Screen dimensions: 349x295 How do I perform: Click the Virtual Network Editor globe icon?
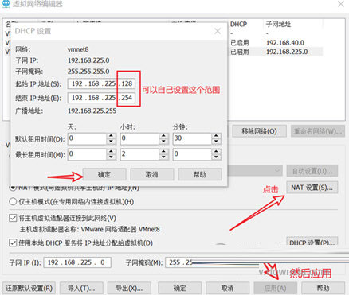pyautogui.click(x=6, y=4)
